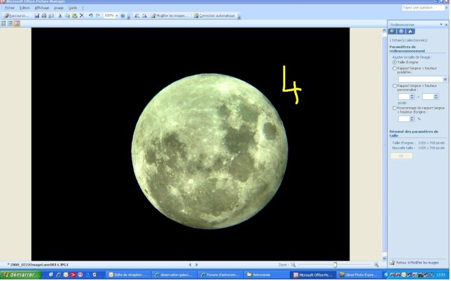Screen dimensions: 451x281
Task: Switch to thumbnail view icon
Action: (x=3, y=24)
